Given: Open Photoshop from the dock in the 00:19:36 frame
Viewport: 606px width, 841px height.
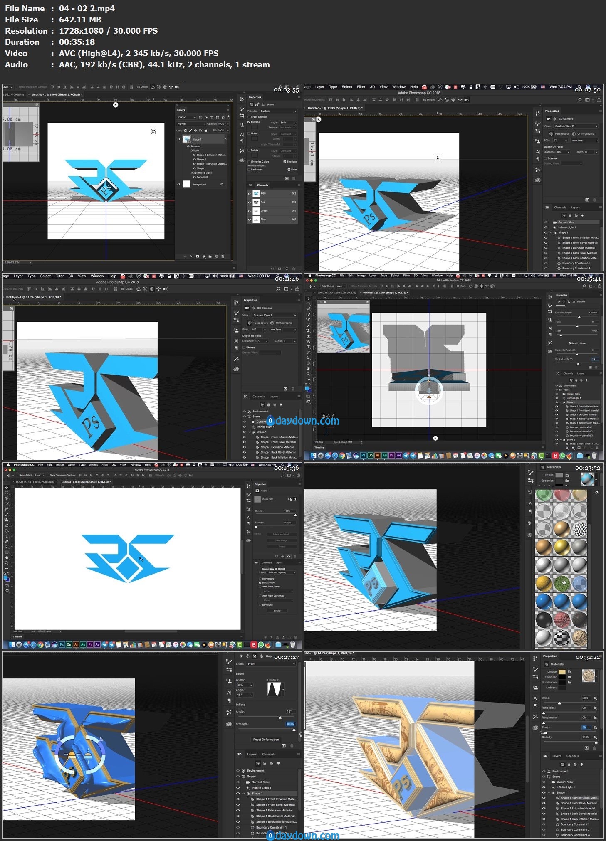Looking at the screenshot, I should pos(62,644).
